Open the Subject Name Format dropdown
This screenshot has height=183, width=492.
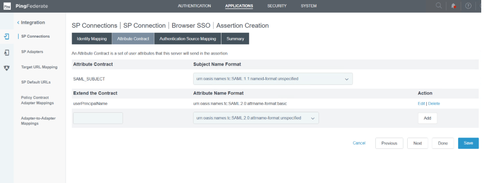click(272, 79)
